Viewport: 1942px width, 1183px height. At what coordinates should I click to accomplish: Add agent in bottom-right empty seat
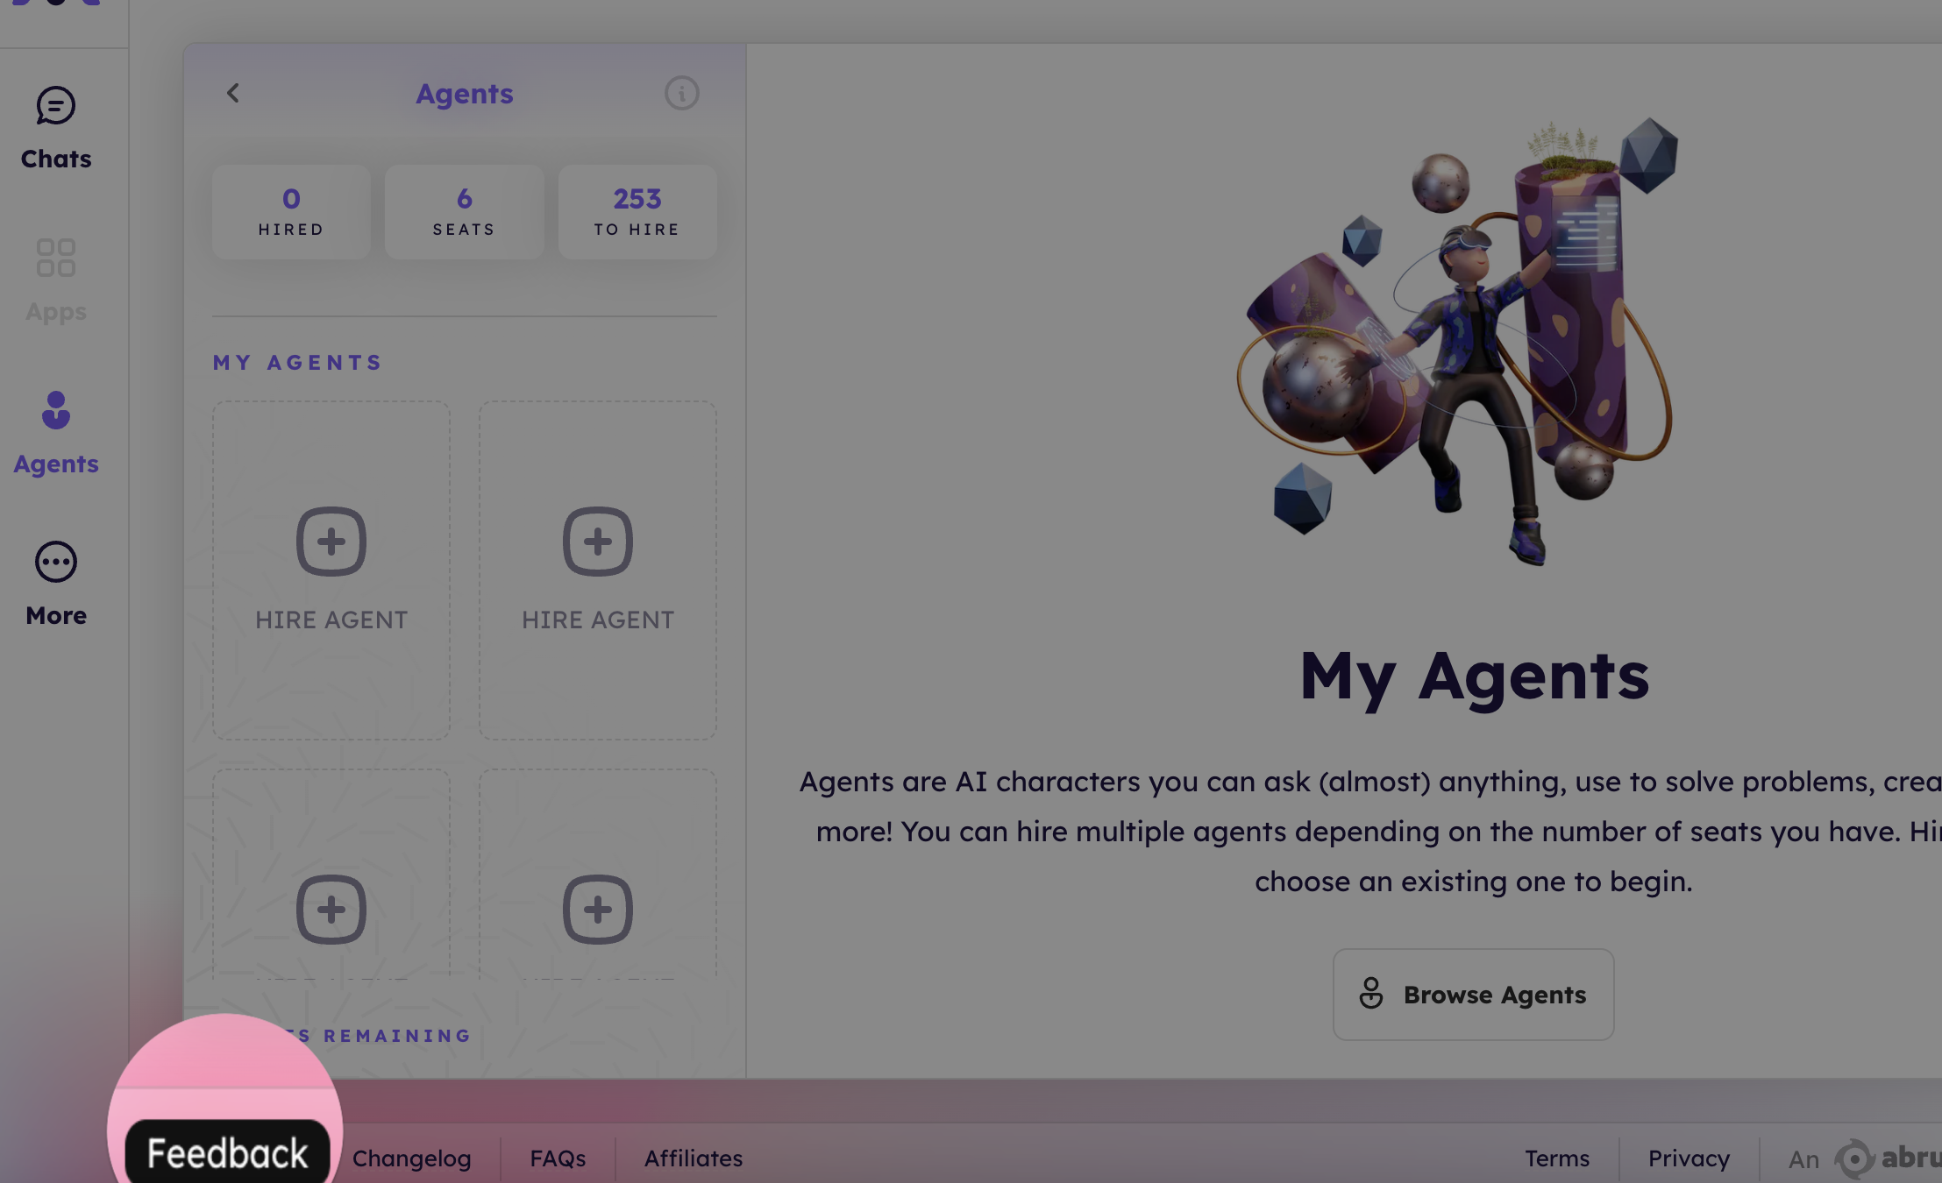click(598, 910)
